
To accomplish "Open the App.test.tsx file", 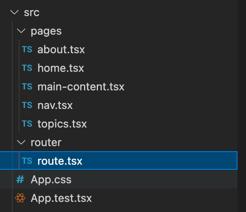I will 61,198.
